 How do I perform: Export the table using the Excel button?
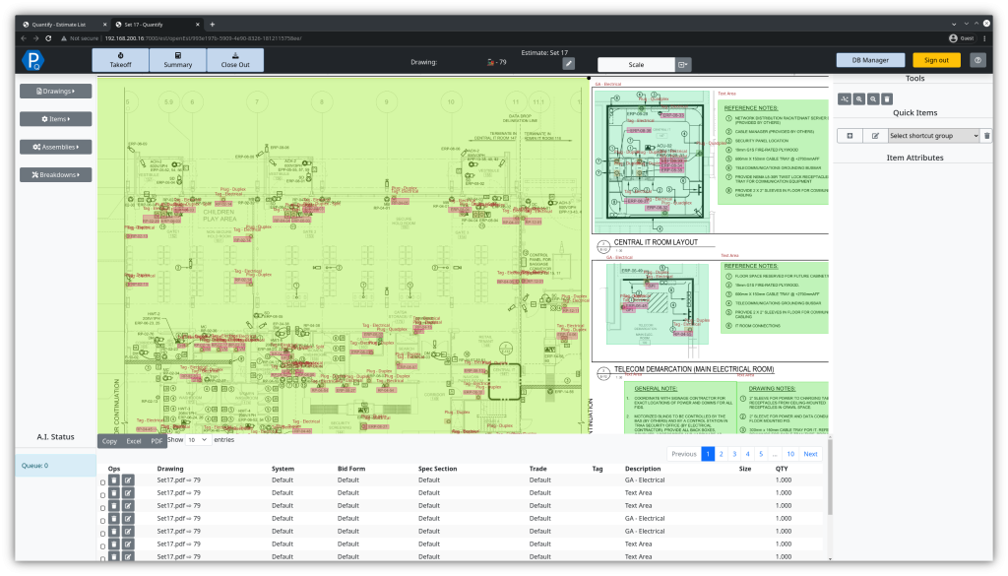pyautogui.click(x=133, y=439)
